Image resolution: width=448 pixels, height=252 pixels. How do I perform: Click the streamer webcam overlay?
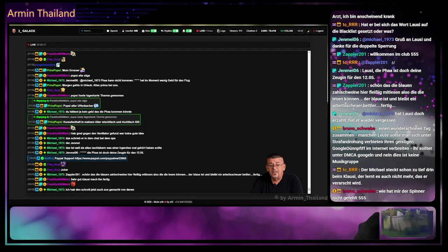click(x=276, y=174)
